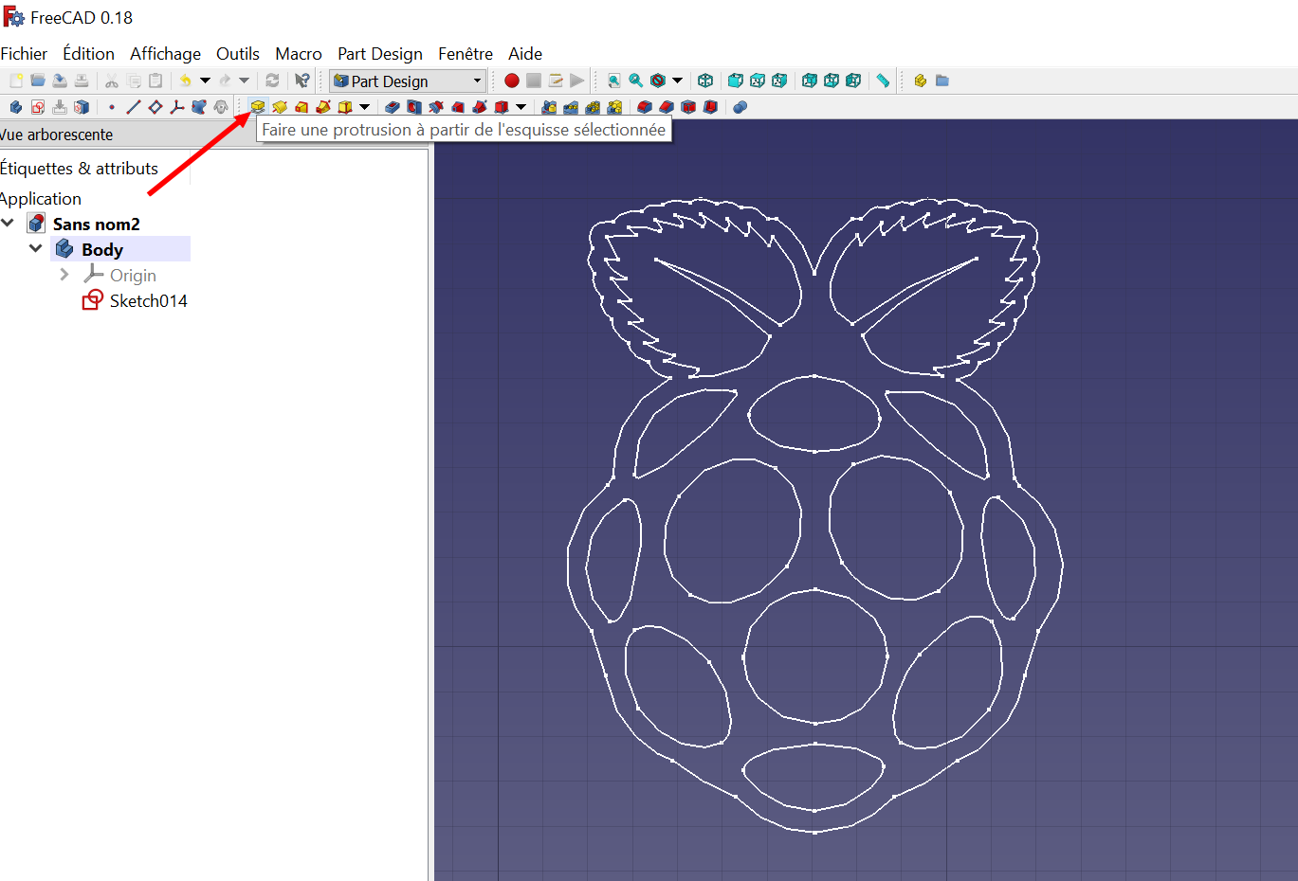Click the Datum plane icon
This screenshot has height=881, width=1298.
tap(155, 107)
